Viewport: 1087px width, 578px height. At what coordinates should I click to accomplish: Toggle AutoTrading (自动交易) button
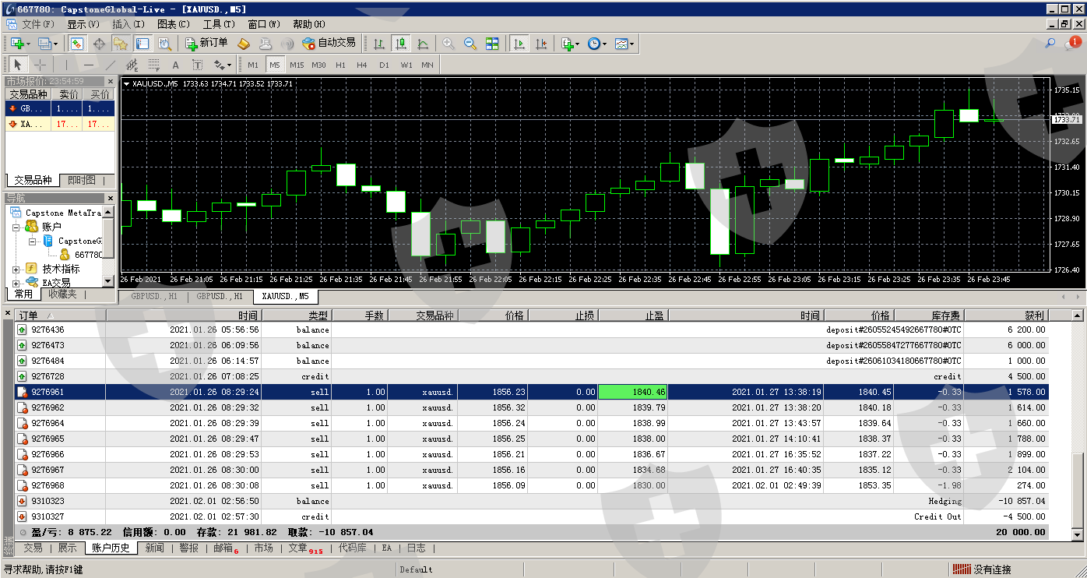click(x=329, y=44)
